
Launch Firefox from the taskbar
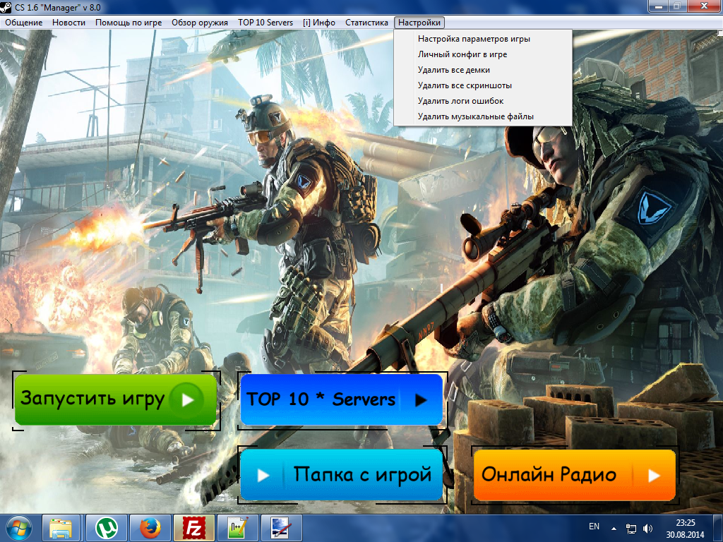point(150,528)
